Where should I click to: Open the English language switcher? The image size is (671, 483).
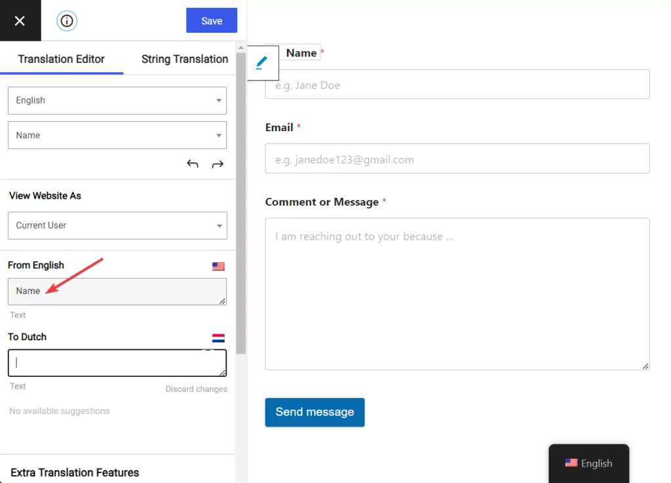(x=589, y=463)
